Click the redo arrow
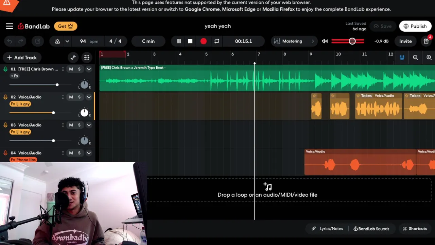435x245 pixels. pos(21,41)
